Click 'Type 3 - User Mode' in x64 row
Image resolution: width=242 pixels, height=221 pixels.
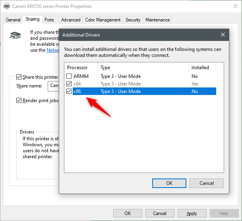point(121,84)
